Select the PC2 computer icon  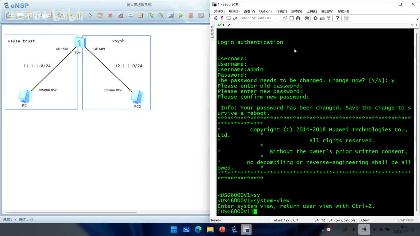[137, 97]
